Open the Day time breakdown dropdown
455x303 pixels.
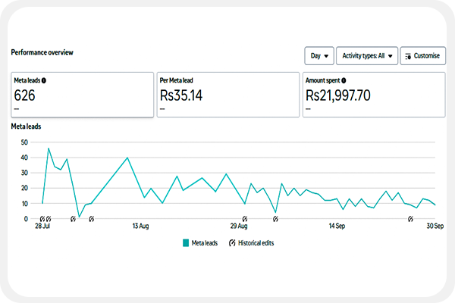[x=318, y=55]
